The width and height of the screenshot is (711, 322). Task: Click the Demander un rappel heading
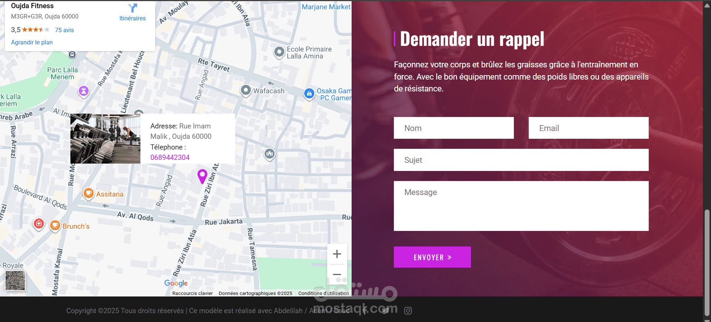(x=472, y=39)
